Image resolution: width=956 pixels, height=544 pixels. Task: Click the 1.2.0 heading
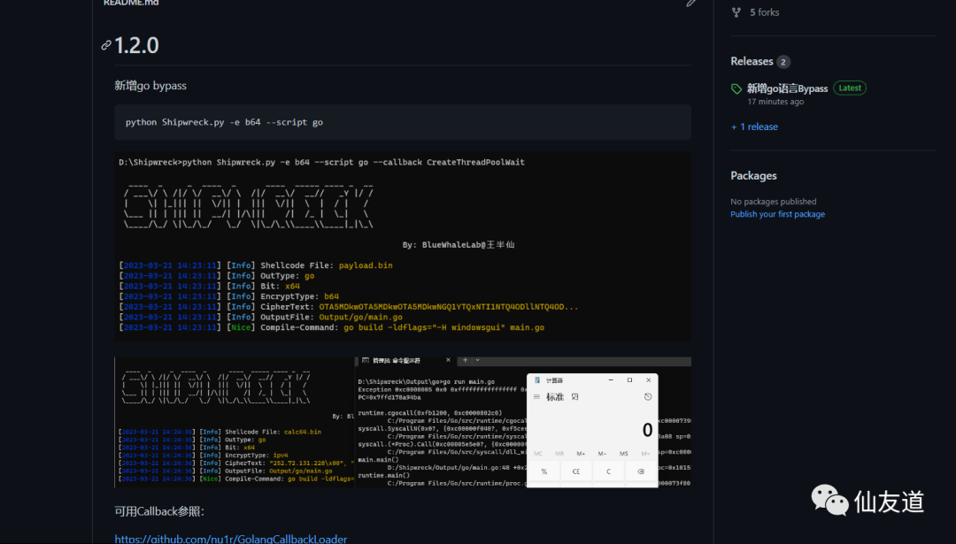pyautogui.click(x=136, y=45)
